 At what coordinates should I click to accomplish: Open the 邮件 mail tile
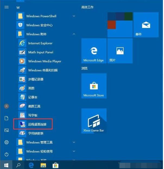[146, 25]
